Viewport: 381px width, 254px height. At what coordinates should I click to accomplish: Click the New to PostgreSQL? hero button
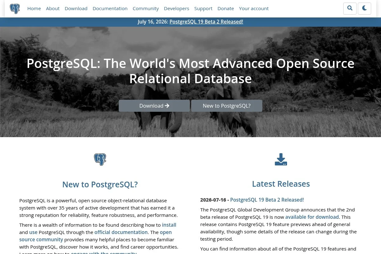[x=227, y=106]
